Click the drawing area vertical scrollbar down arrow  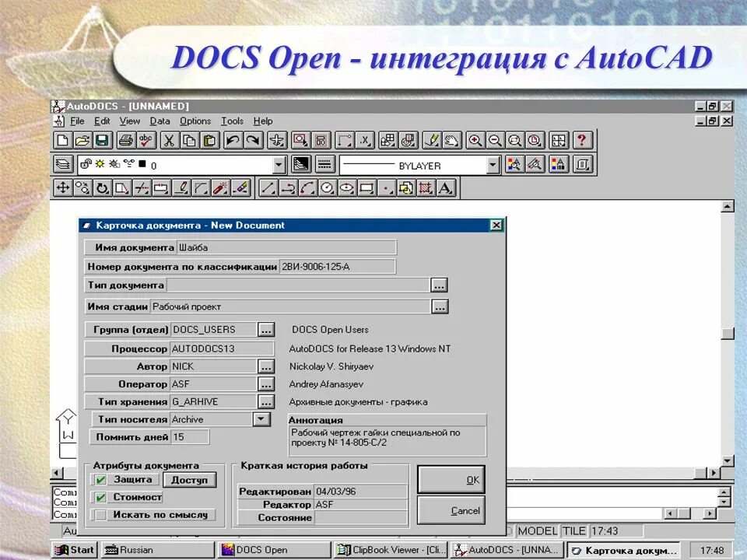point(728,460)
